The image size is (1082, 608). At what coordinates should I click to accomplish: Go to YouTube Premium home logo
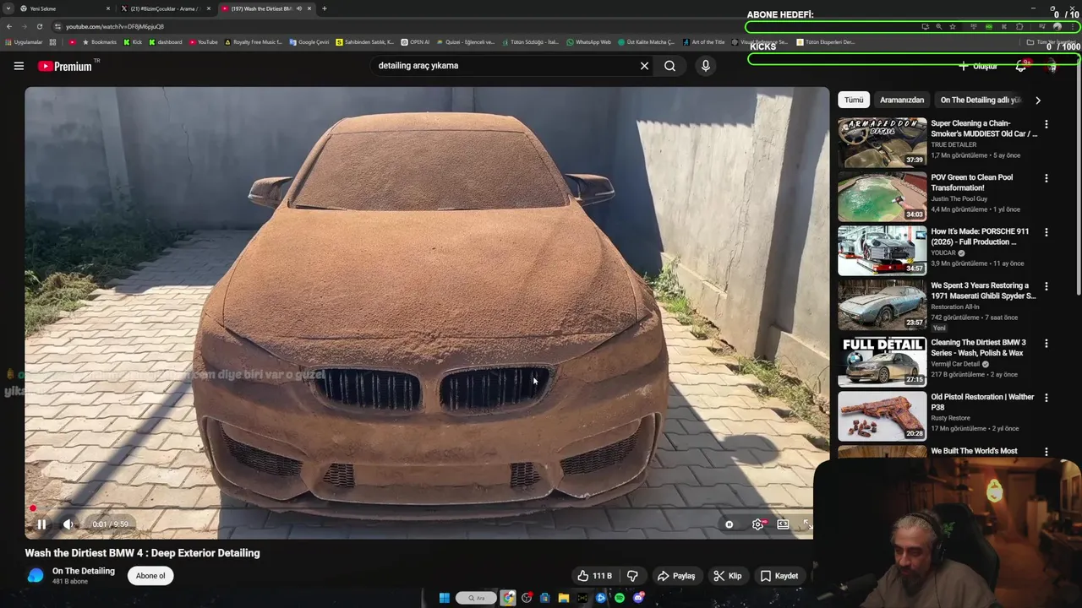coord(65,66)
